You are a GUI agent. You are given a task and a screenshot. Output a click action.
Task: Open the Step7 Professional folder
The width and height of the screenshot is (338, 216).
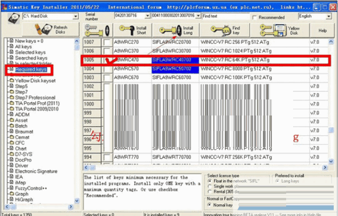click(34, 98)
